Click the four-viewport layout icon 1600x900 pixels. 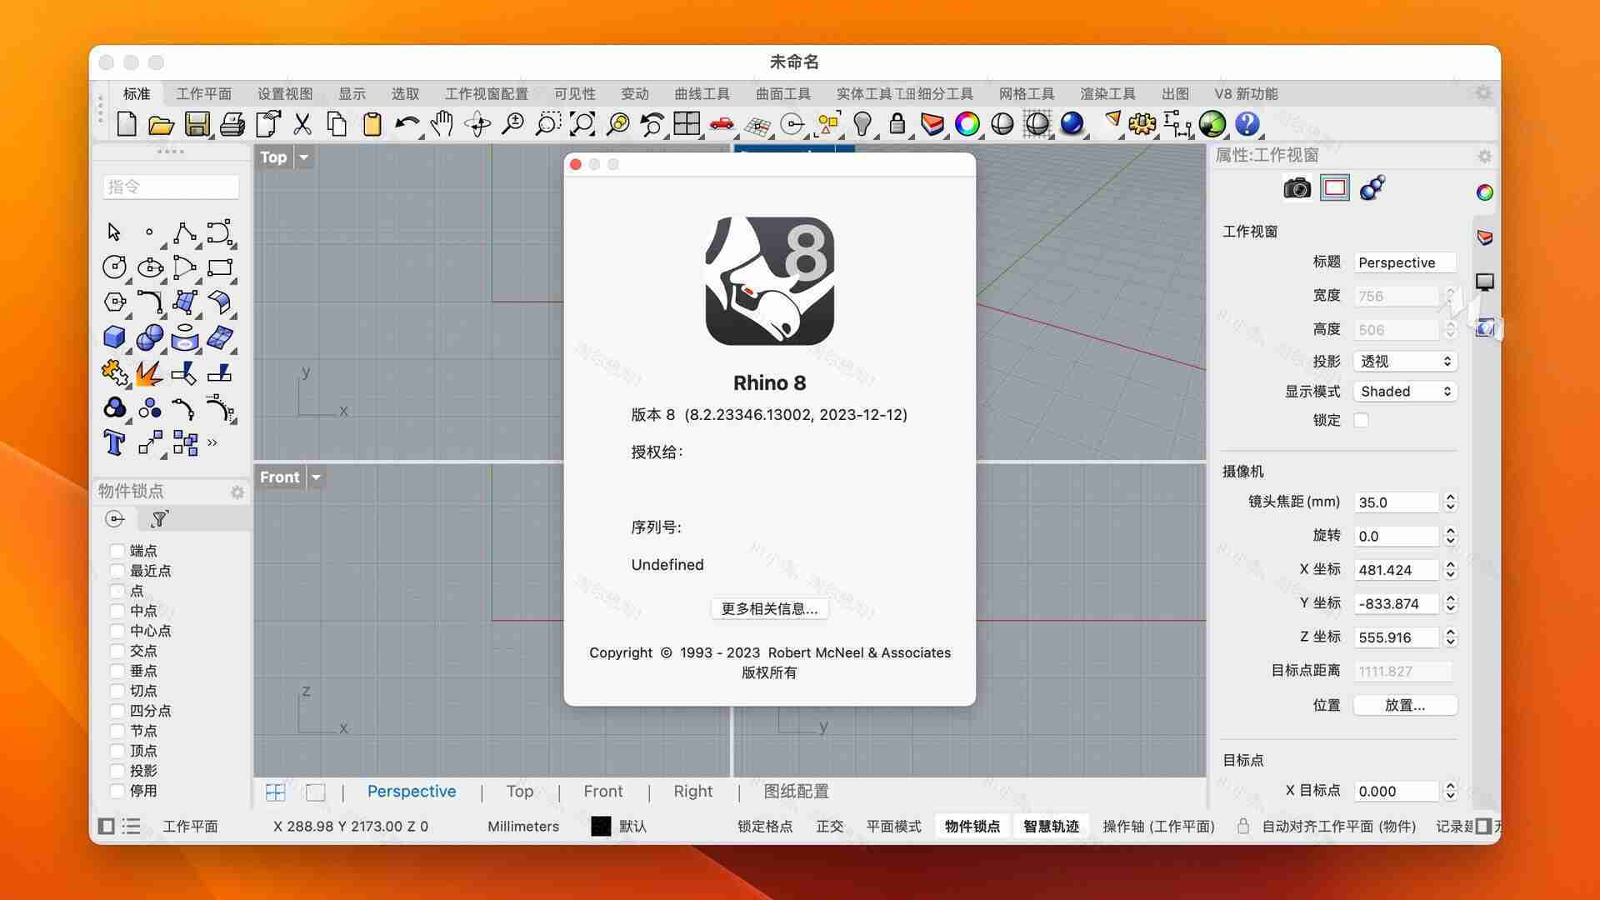pos(275,792)
